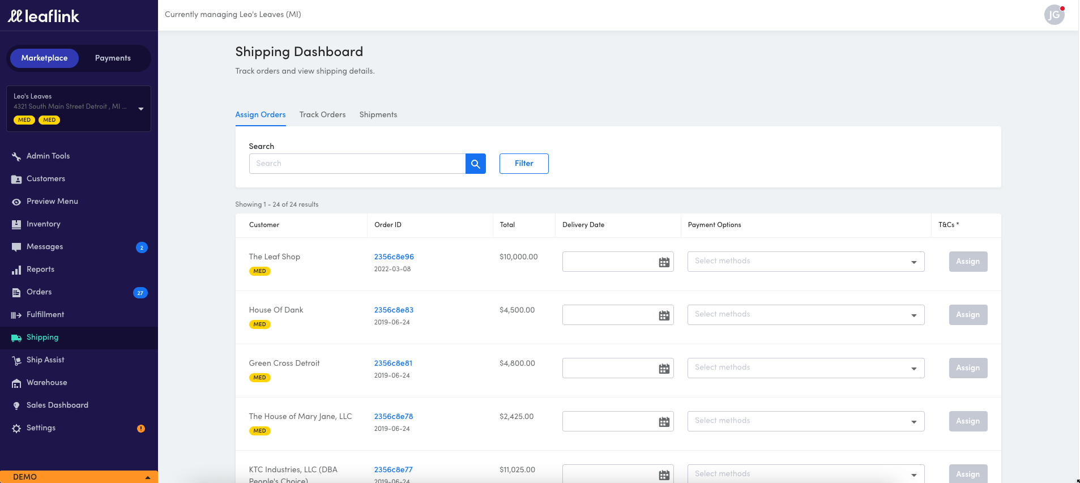The image size is (1080, 483).
Task: Click MED tag under Green Cross Detroit
Action: pos(260,378)
